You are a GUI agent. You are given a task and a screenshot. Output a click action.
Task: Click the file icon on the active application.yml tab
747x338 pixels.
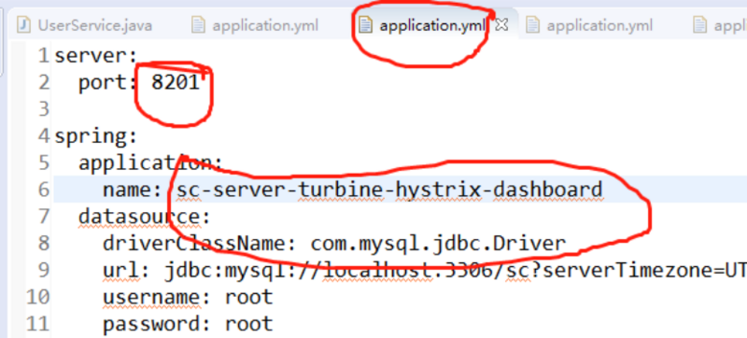coord(365,25)
